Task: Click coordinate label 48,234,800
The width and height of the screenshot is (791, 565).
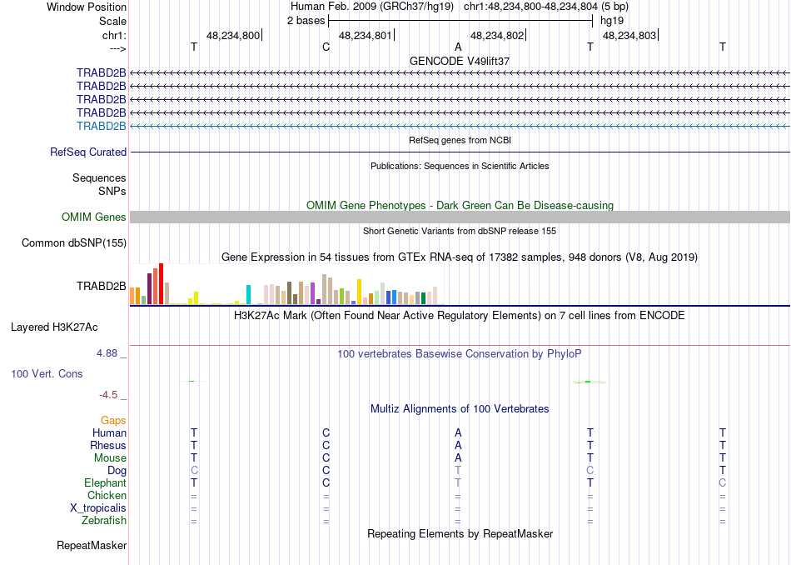Action: click(x=233, y=35)
